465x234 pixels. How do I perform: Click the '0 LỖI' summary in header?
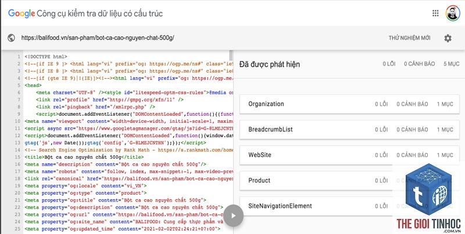tap(389, 64)
